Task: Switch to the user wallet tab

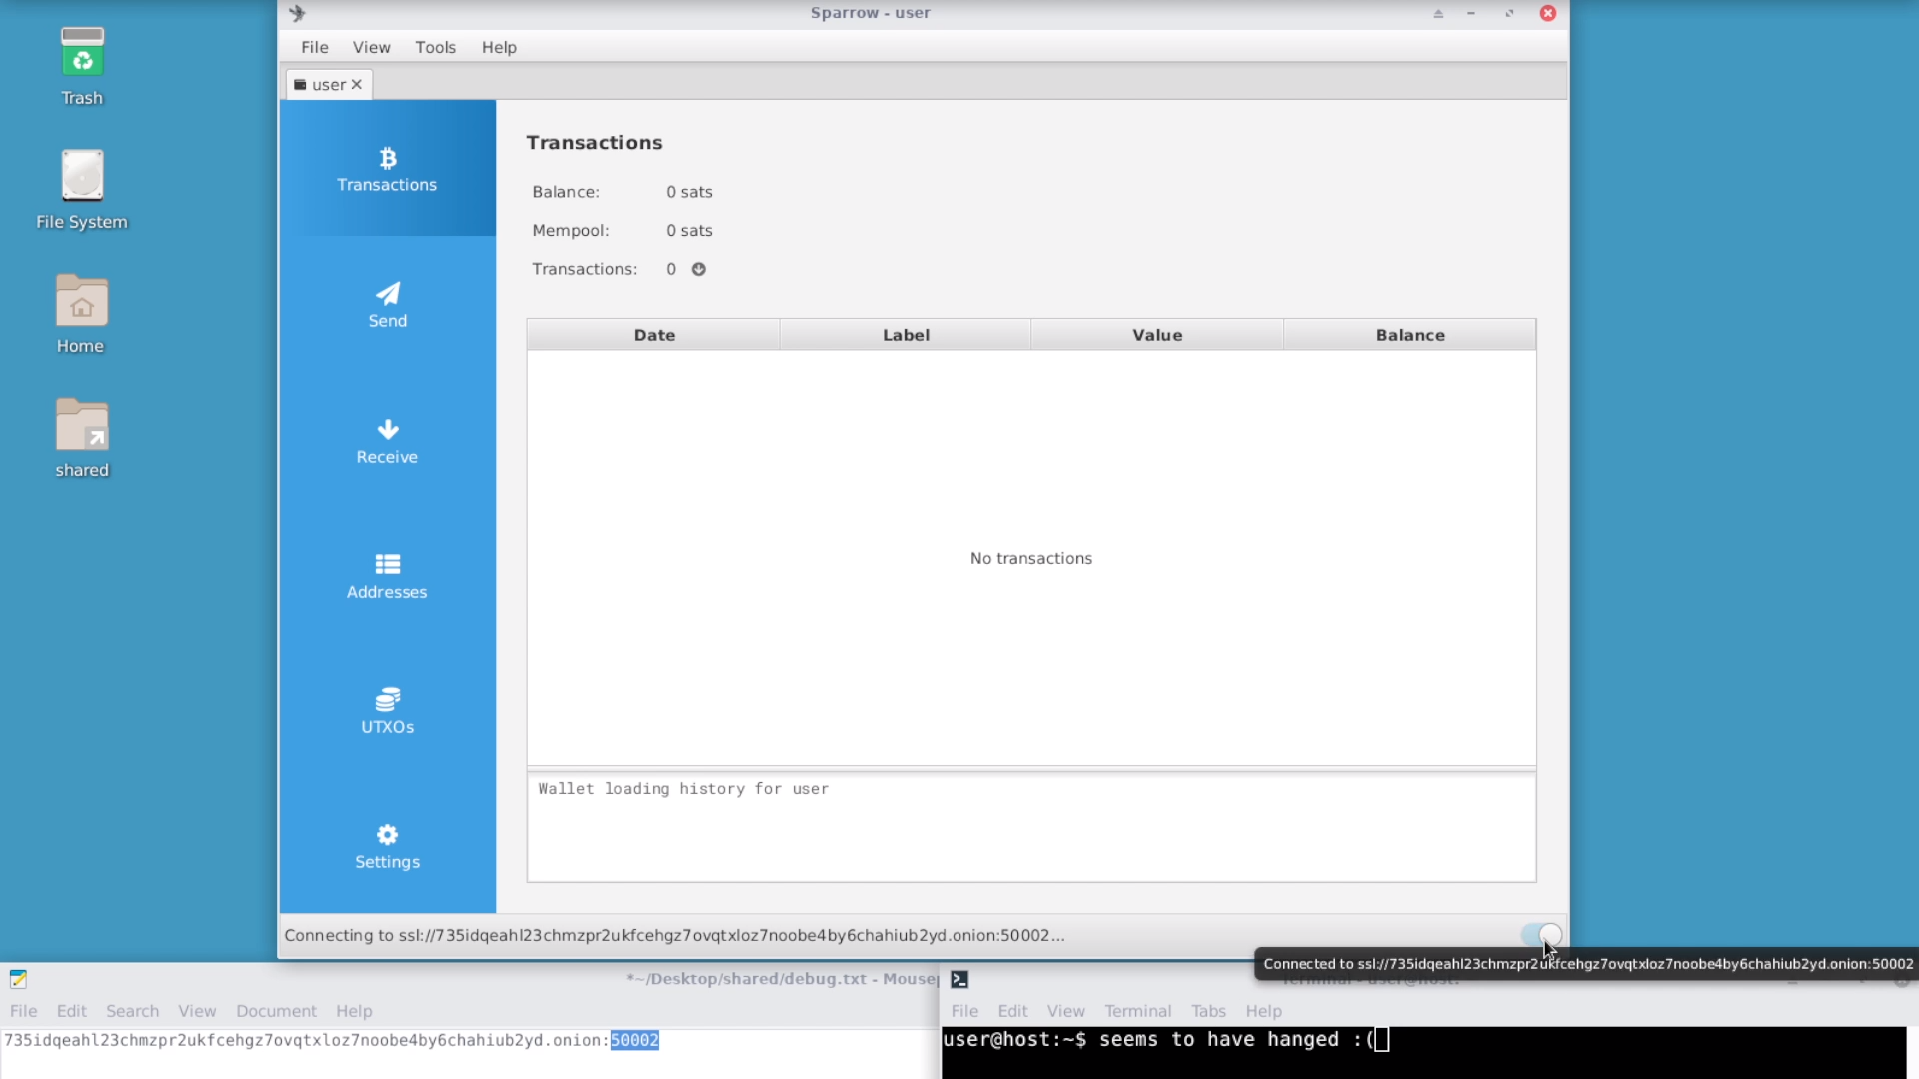Action: 327,84
